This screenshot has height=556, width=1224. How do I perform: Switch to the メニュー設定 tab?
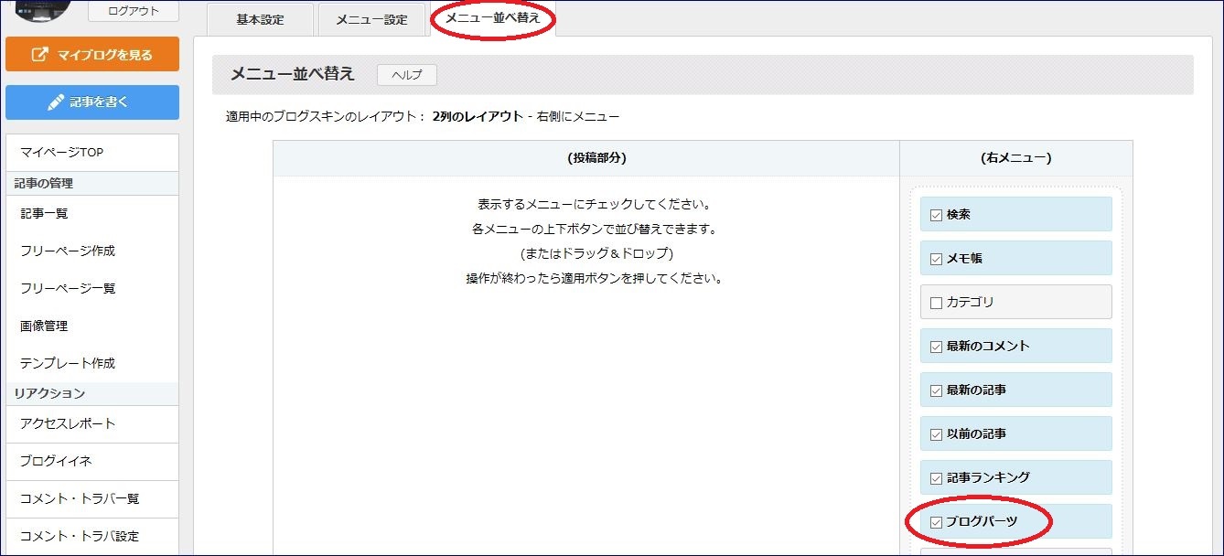click(371, 20)
